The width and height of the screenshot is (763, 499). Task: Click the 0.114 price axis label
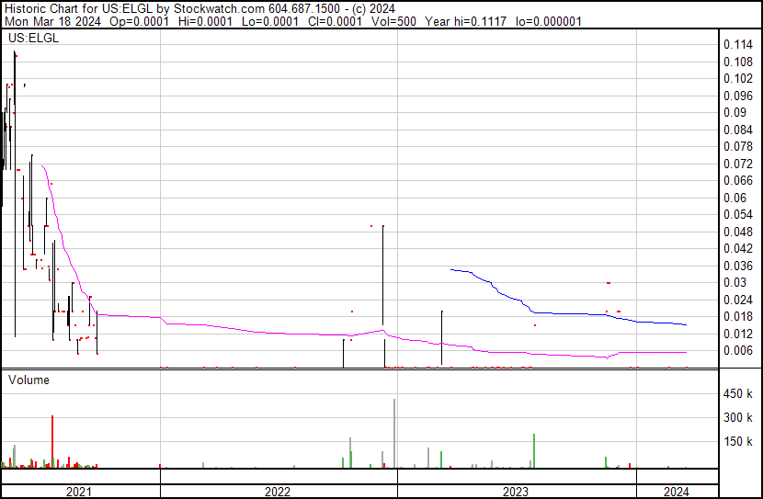click(x=737, y=44)
